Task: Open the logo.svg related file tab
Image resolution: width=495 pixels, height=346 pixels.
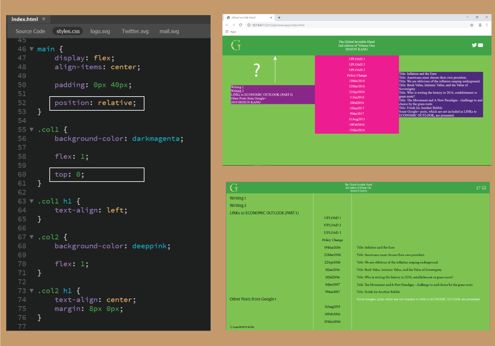Action: point(100,31)
